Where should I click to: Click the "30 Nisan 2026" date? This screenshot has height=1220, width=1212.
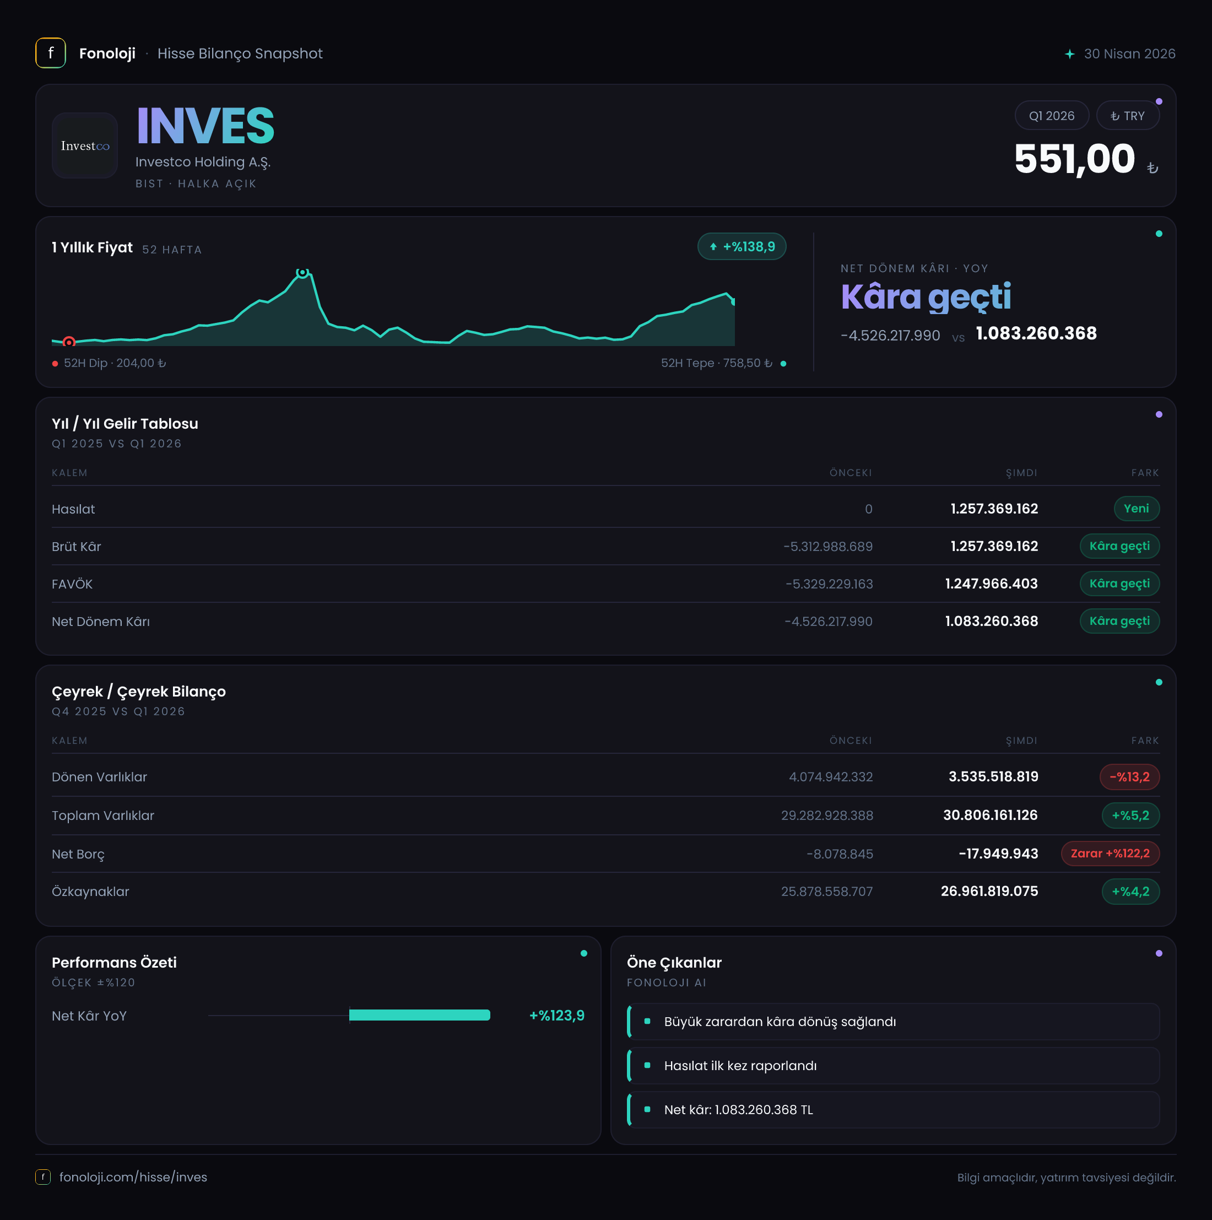pyautogui.click(x=1129, y=53)
